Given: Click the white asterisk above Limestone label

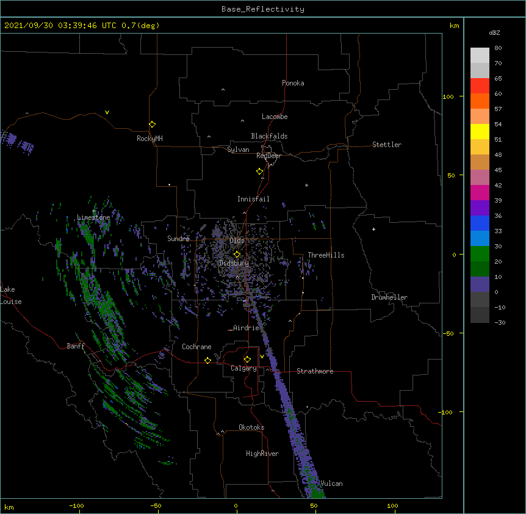Looking at the screenshot, I should click(x=94, y=211).
